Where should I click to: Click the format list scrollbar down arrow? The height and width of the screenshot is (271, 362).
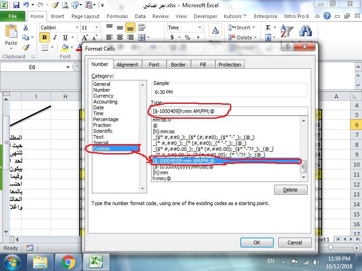pos(304,177)
